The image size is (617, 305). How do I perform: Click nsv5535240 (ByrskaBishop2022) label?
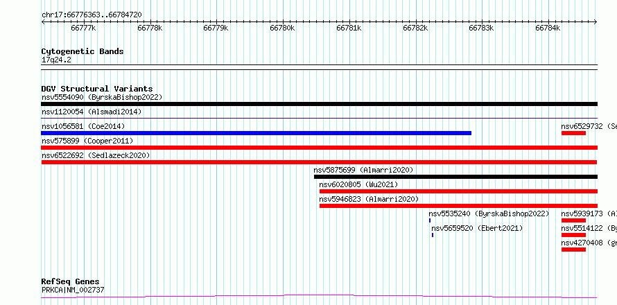point(489,214)
